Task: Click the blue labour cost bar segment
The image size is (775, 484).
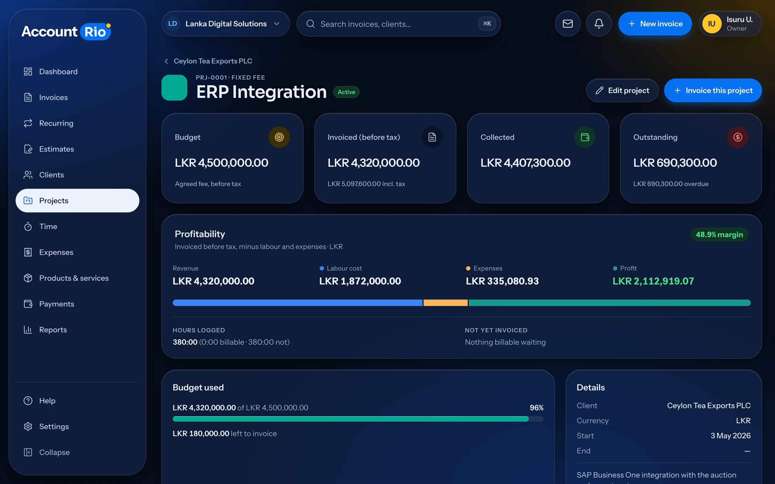Action: (x=298, y=303)
